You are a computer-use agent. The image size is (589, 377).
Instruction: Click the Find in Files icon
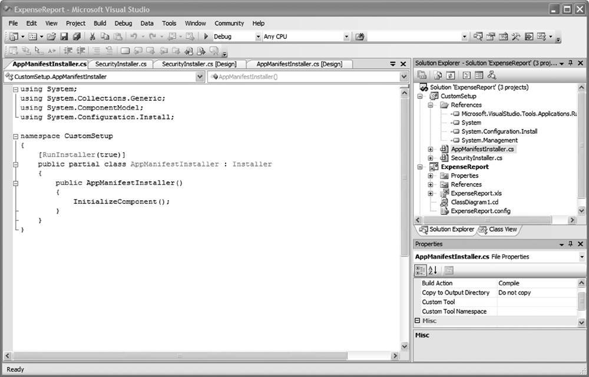360,37
